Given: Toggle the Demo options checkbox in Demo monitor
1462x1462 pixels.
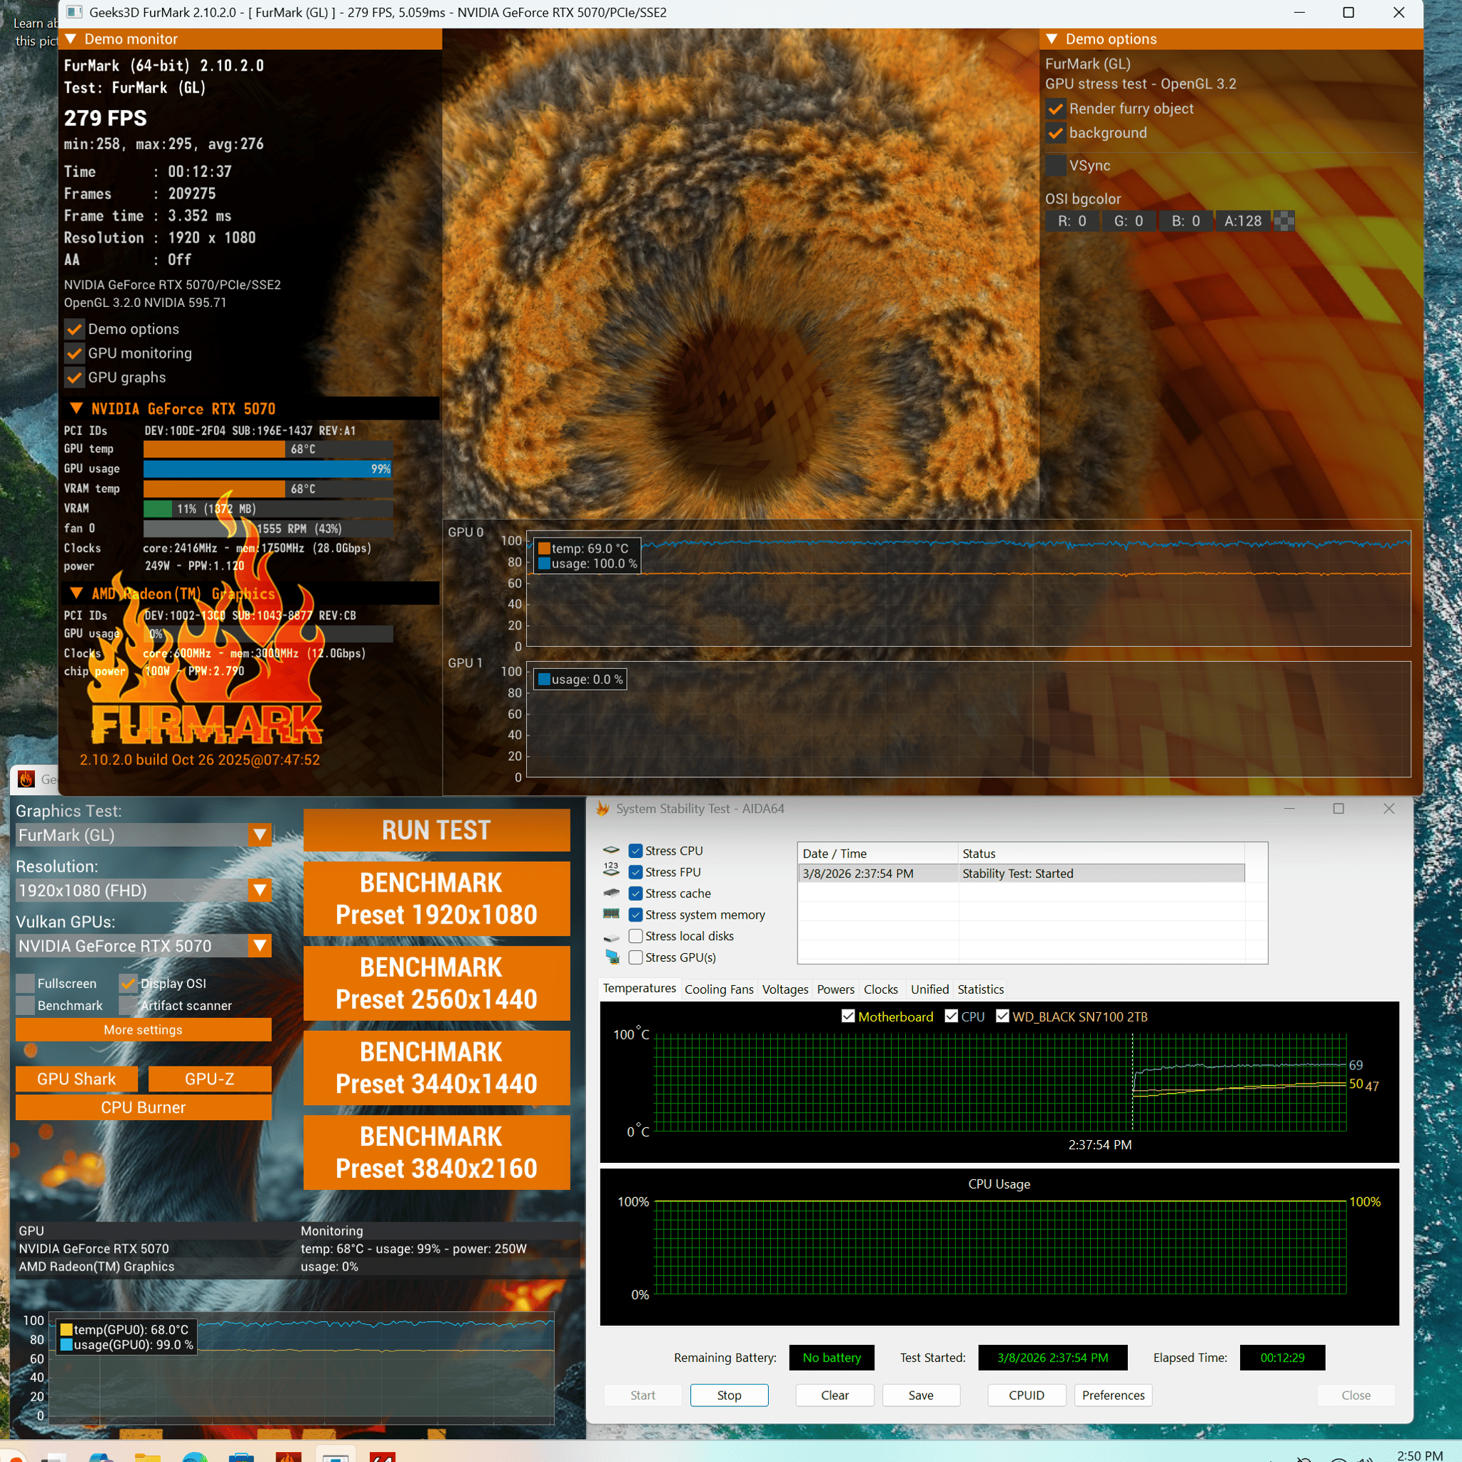Looking at the screenshot, I should pos(74,329).
